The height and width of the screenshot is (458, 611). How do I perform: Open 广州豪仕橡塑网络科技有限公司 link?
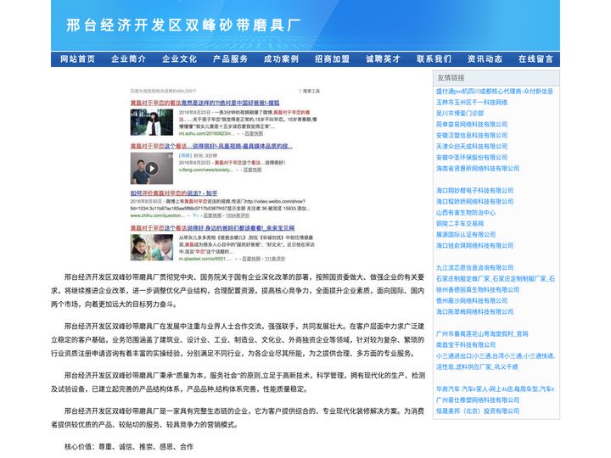(x=478, y=400)
